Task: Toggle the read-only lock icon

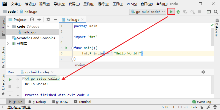Action: (202, 107)
